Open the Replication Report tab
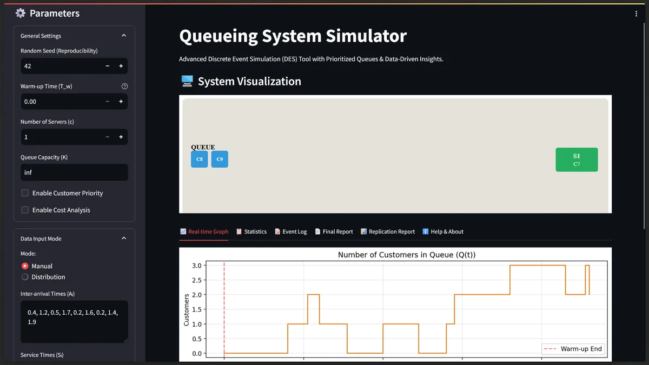Screen dimensions: 649x365 click(x=388, y=231)
